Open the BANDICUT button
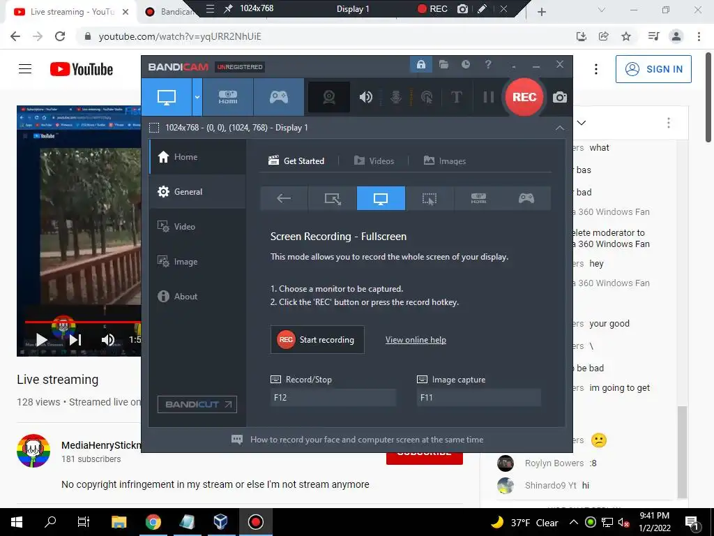This screenshot has height=536, width=714. 197,404
